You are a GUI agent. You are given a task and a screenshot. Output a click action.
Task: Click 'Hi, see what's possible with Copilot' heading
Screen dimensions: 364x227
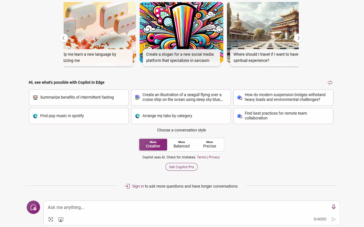[x=66, y=82]
